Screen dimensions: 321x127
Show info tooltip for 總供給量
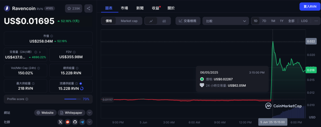[77, 68]
